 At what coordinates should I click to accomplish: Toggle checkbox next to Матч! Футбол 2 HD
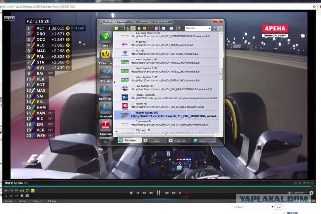[x=133, y=68]
